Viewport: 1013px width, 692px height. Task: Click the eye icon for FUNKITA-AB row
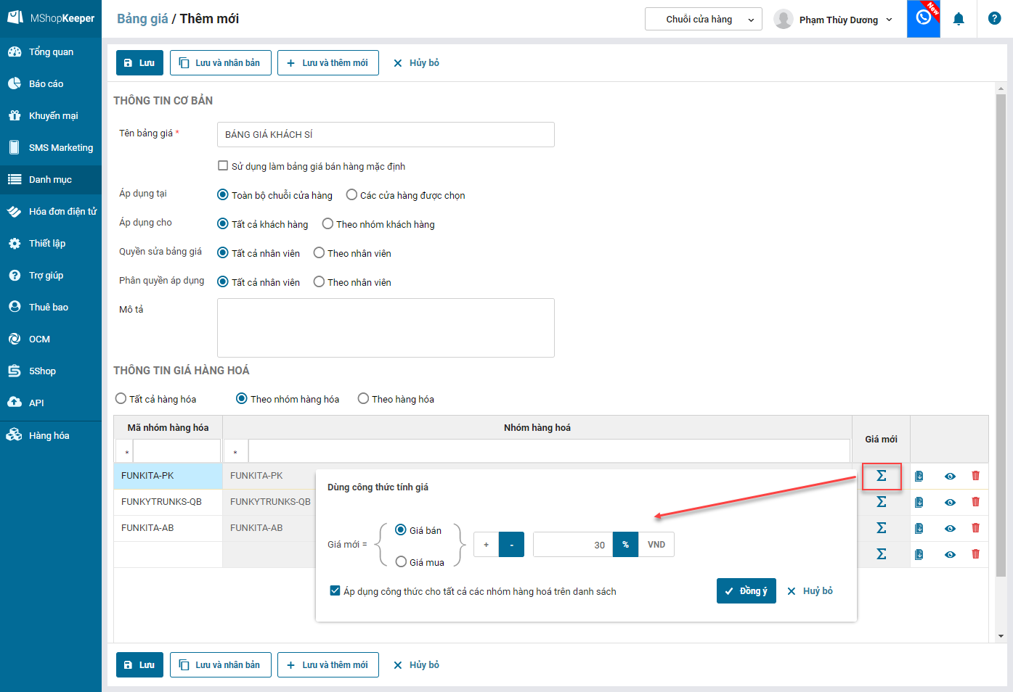(950, 528)
